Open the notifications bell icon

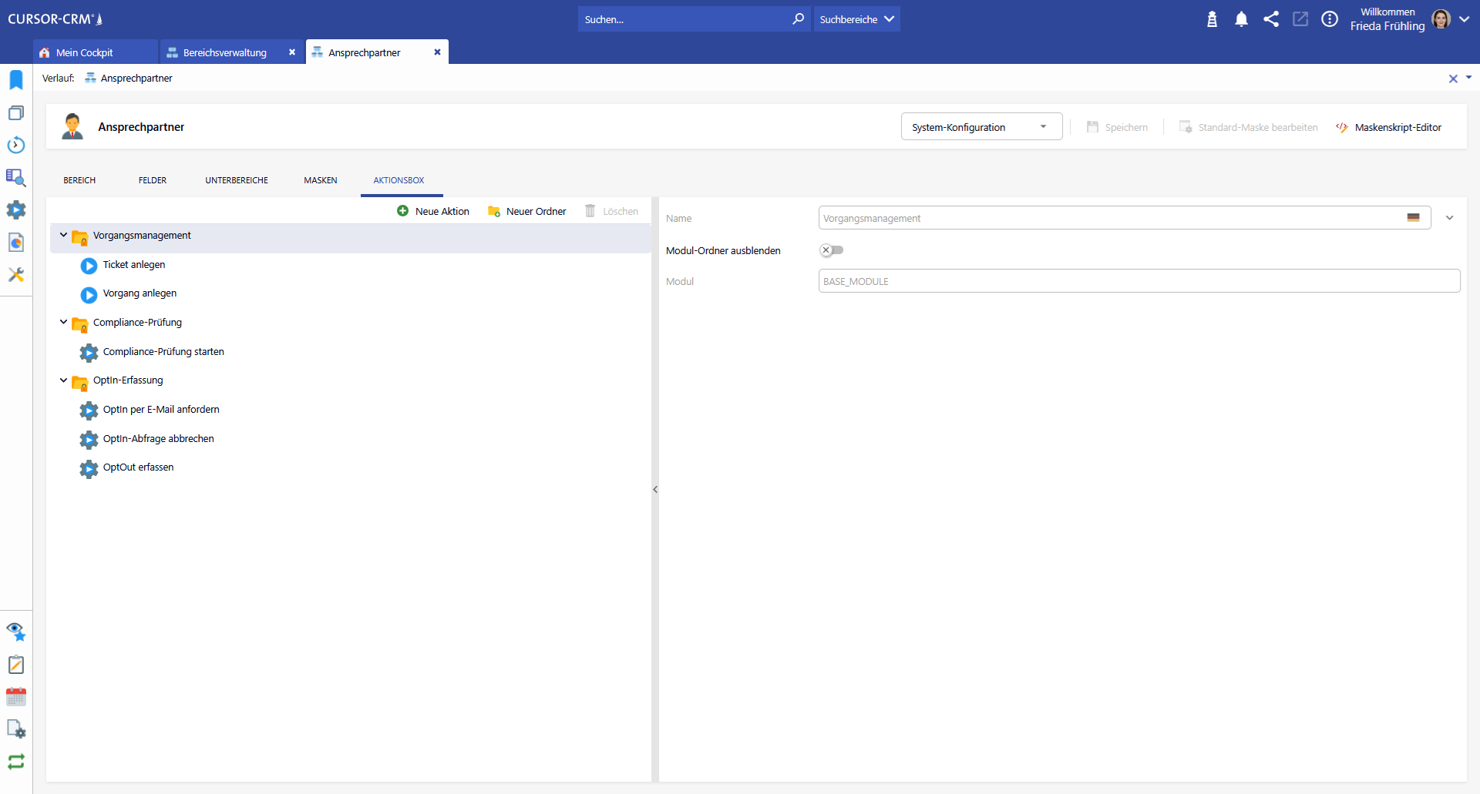coord(1241,19)
